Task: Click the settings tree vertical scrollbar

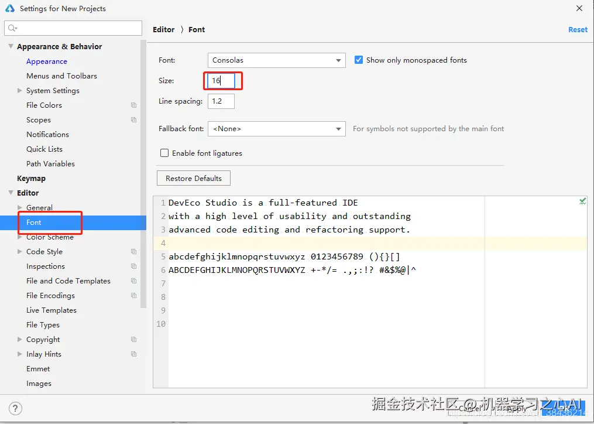Action: [x=143, y=175]
